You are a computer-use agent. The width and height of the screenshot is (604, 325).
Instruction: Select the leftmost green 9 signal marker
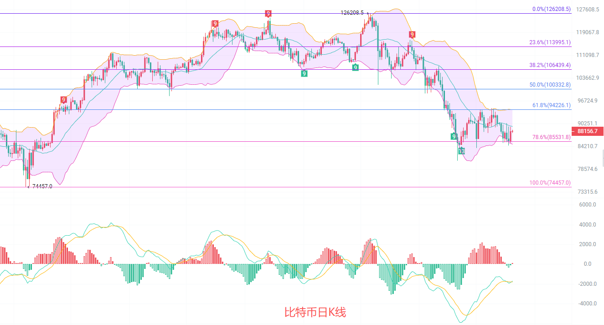tap(304, 73)
